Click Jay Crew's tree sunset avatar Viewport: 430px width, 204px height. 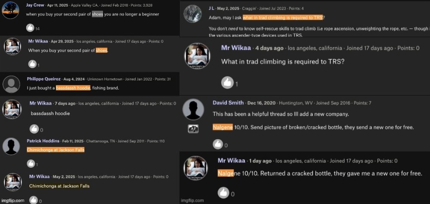pos(10,10)
